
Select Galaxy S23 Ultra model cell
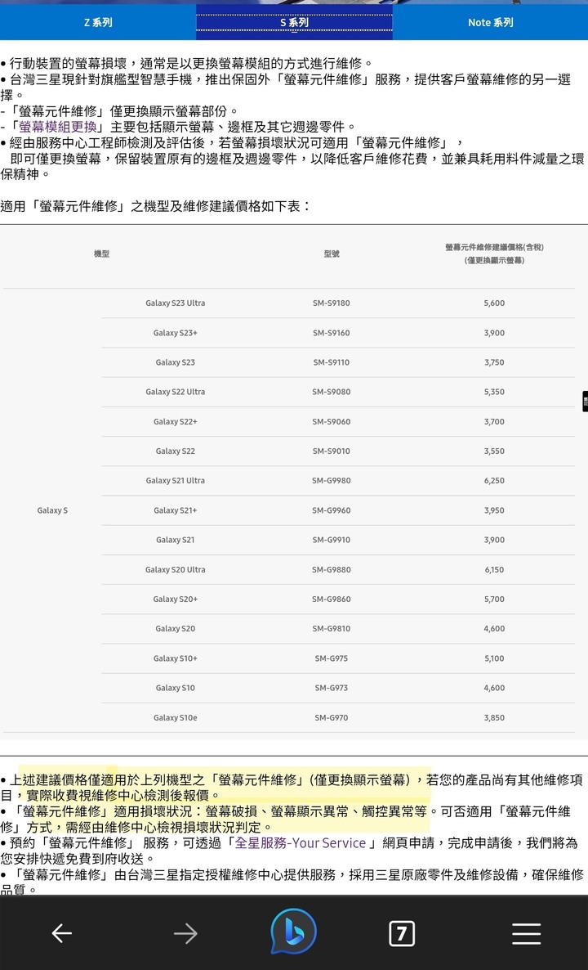coord(176,303)
